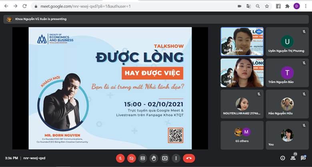
Task: Open the chat messages panel
Action: 304,158
